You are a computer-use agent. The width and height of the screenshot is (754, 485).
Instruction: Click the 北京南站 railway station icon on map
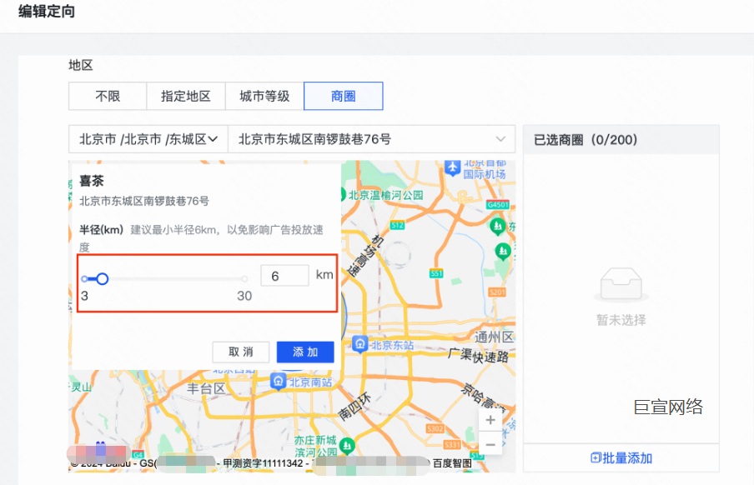pos(279,381)
